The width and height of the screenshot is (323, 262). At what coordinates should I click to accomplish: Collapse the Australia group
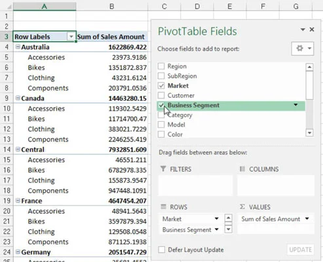pos(18,47)
